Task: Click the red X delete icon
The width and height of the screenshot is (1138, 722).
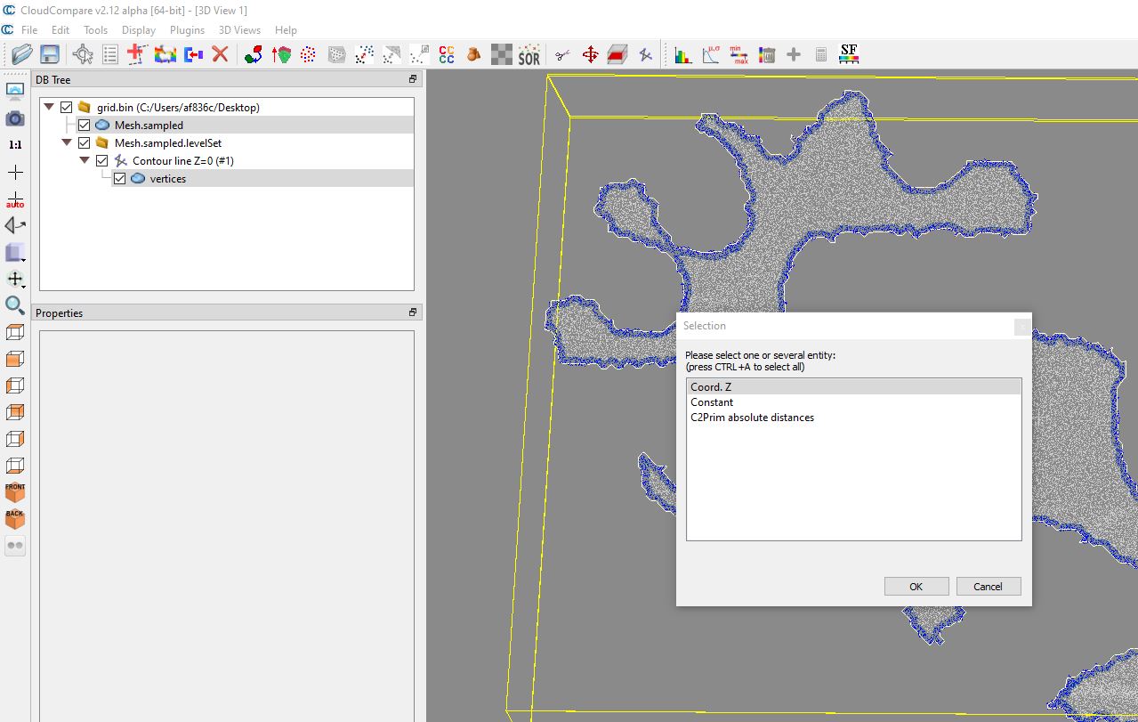Action: click(220, 54)
